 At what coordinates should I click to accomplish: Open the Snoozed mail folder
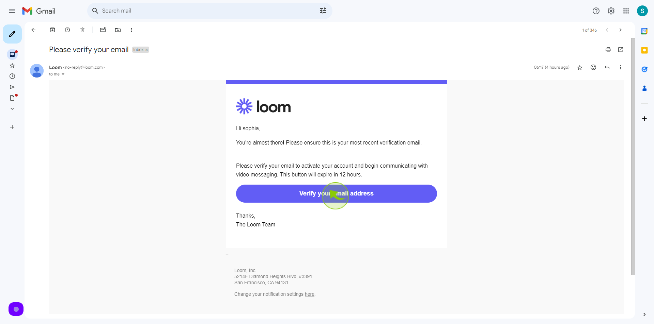[12, 76]
